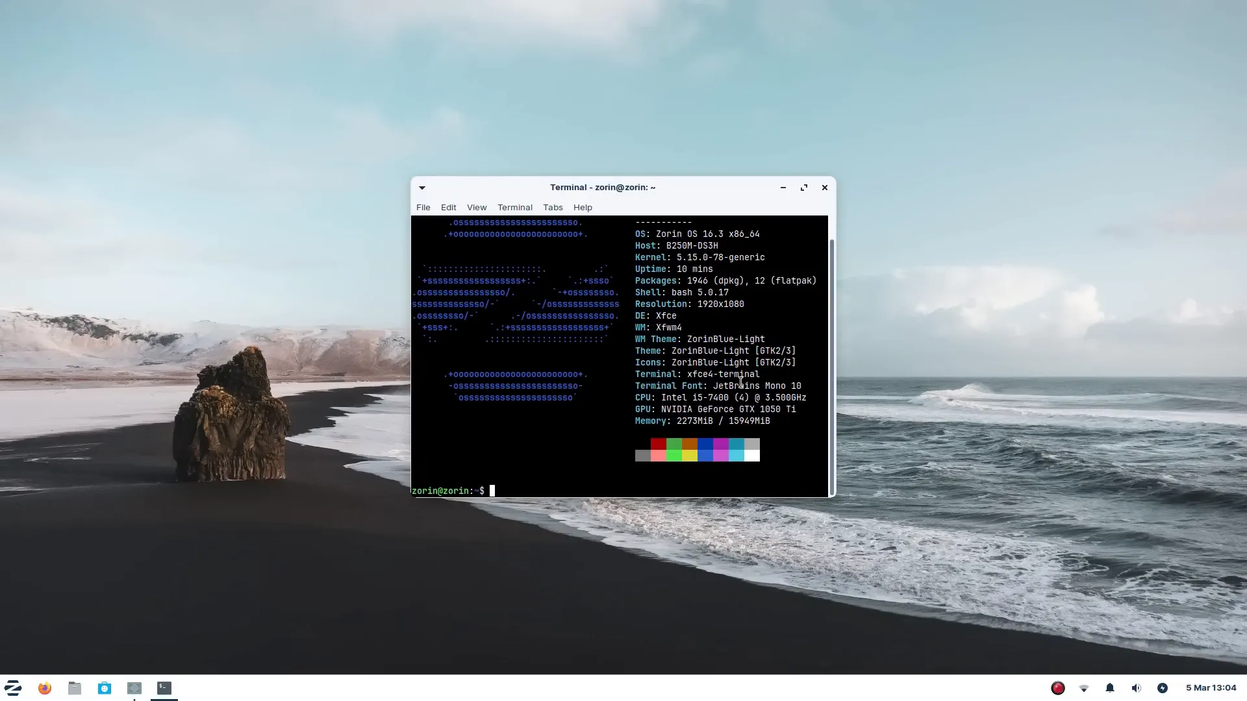
Task: Minimize the Terminal window
Action: [783, 188]
